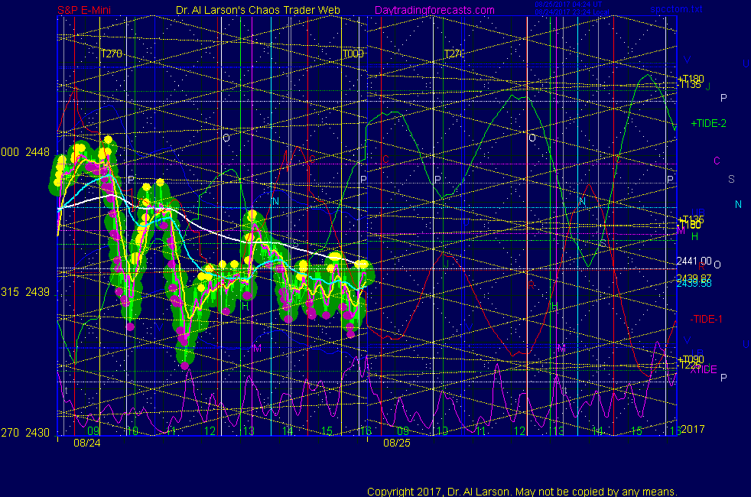Viewport: 751px width, 497px height.
Task: Click the "000 2448" price axis label
Action: [x=25, y=152]
